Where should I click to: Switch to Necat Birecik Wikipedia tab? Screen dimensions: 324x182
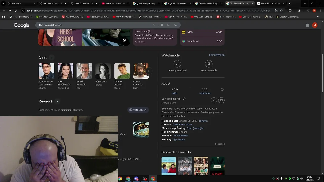pos(270,3)
